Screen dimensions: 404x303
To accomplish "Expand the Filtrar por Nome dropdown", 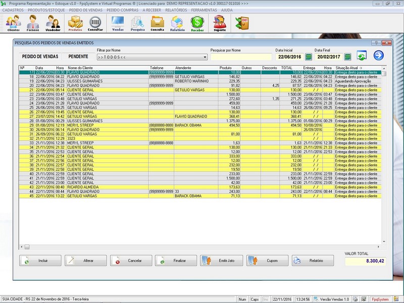I will tap(205, 57).
